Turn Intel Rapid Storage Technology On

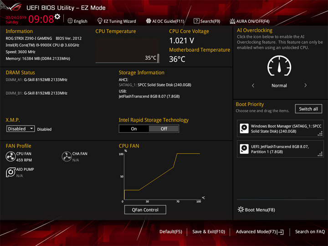tap(134, 128)
